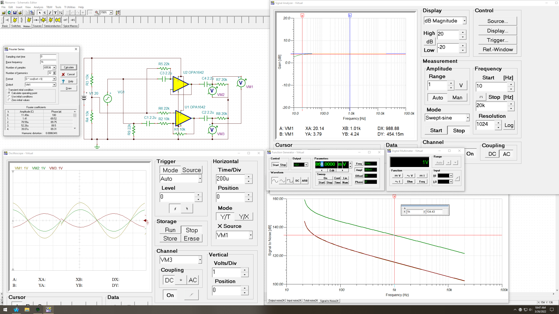This screenshot has width=559, height=314.
Task: Open Fourier Output VM1 dropdown
Action: click(x=54, y=85)
